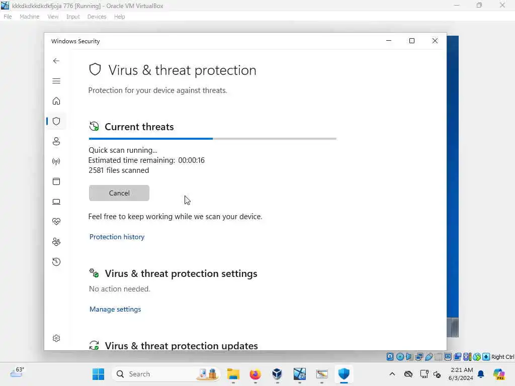
Task: Minimize the Windows Security window
Action: point(389,41)
